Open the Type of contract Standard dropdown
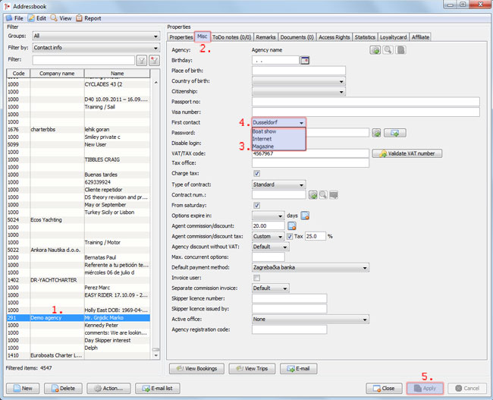The width and height of the screenshot is (493, 400). click(x=278, y=184)
